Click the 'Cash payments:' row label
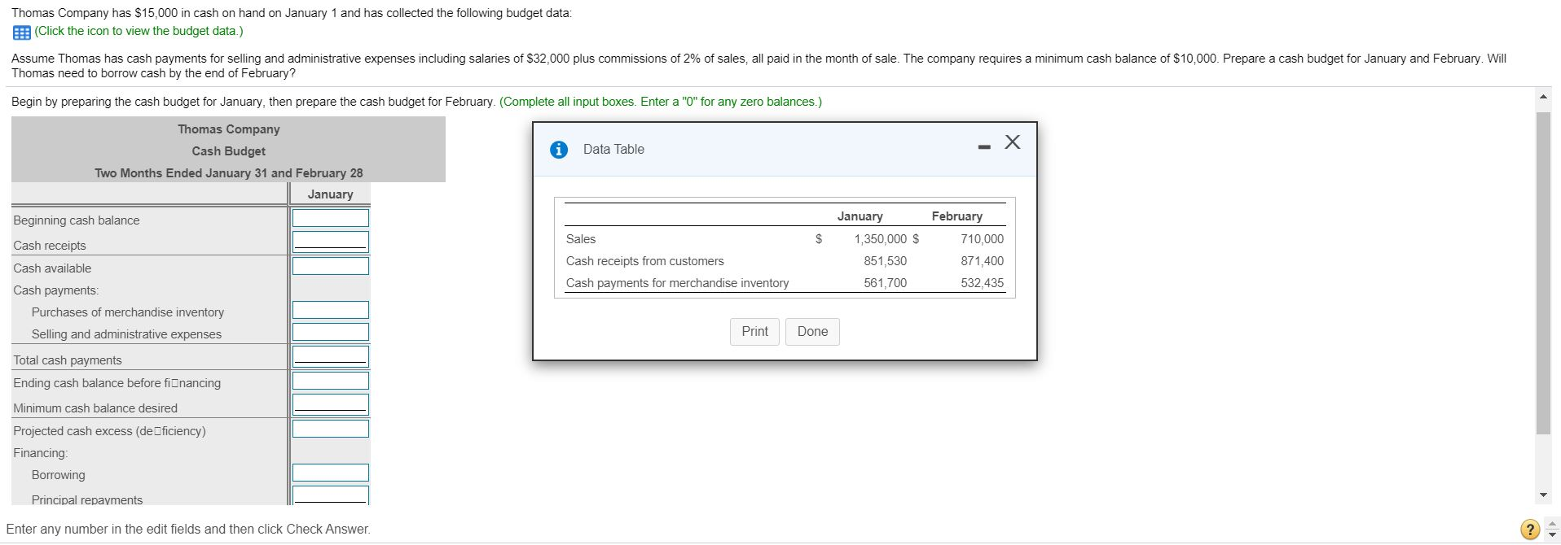The height and width of the screenshot is (545, 1561). point(55,290)
